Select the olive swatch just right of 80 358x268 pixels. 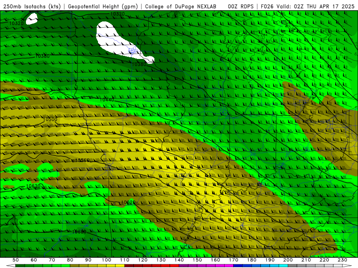click(x=75, y=266)
